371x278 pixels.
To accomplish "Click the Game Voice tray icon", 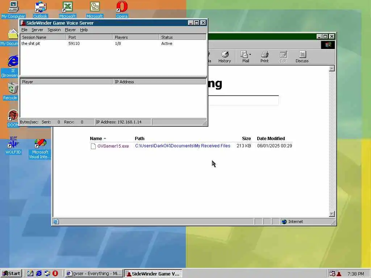I will (339, 274).
